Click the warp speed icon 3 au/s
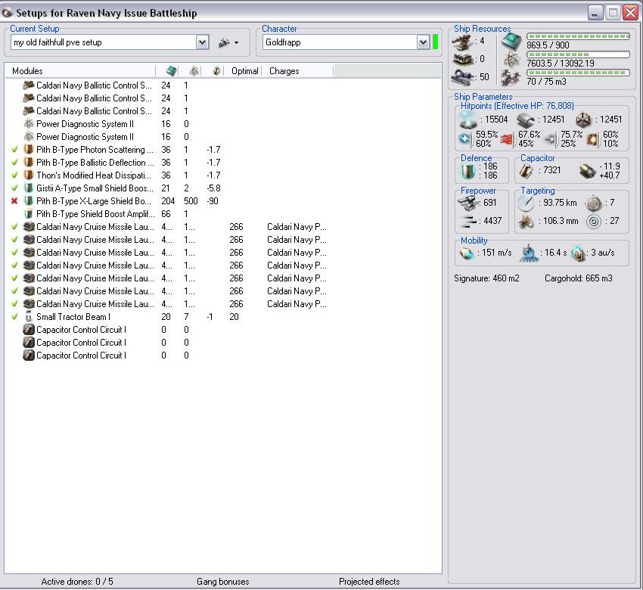This screenshot has height=590, width=643. pos(579,253)
